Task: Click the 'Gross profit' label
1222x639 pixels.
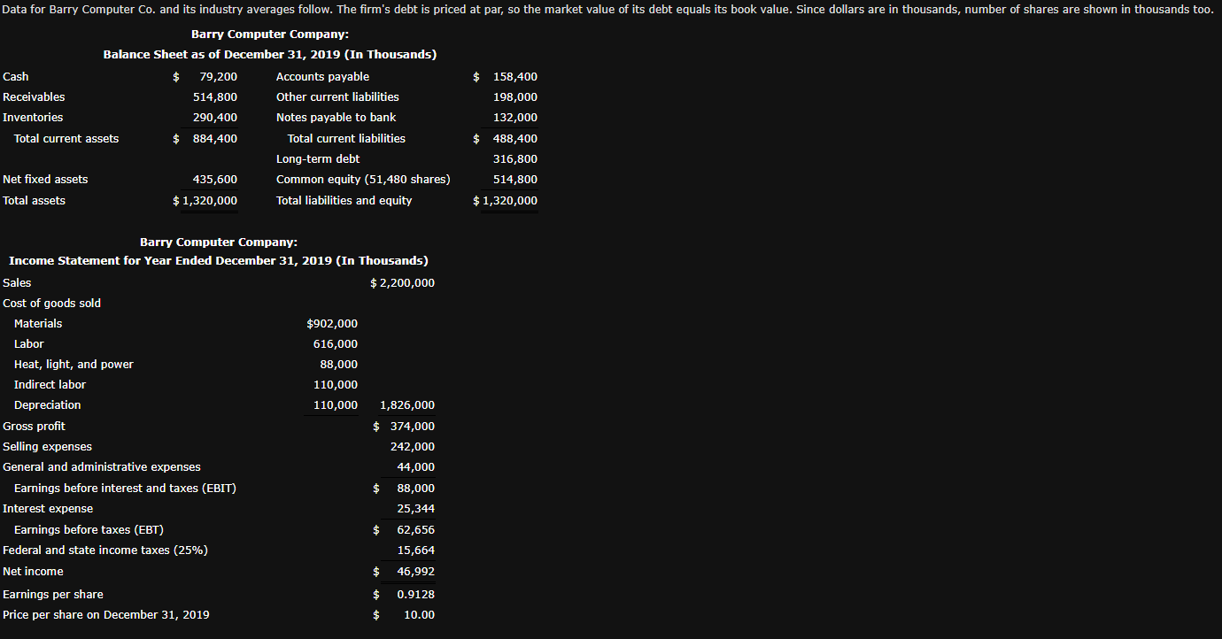Action: (34, 427)
